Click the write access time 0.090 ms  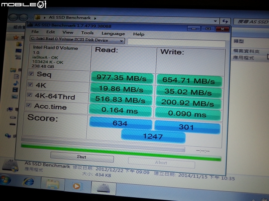tap(187, 114)
